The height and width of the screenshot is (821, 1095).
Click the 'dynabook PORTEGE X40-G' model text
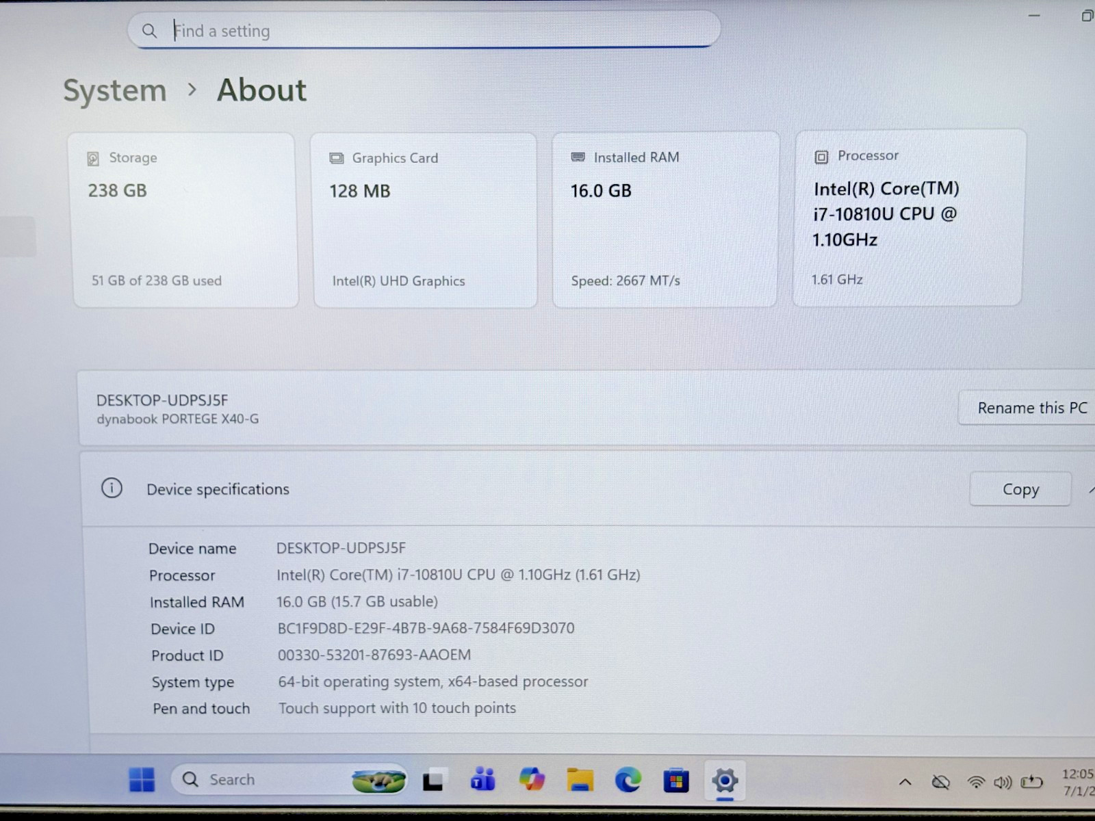point(178,419)
